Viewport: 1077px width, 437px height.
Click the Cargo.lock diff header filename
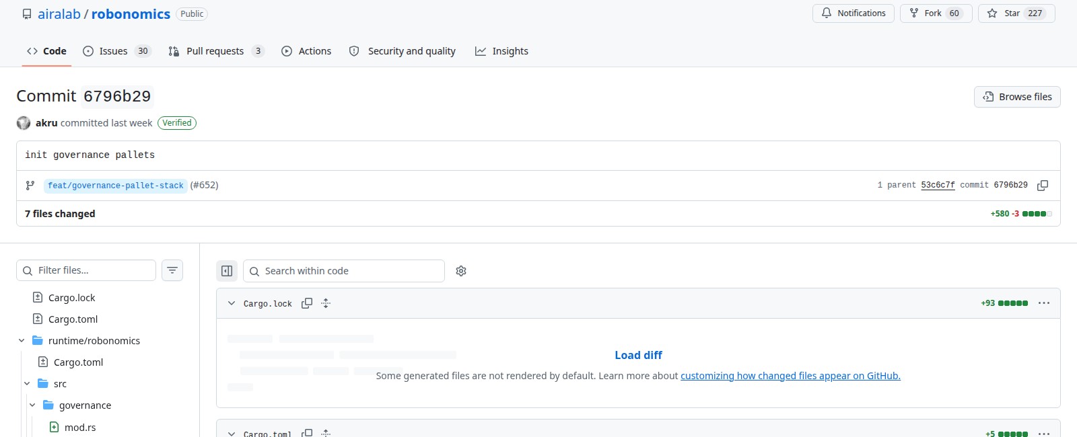(x=268, y=304)
